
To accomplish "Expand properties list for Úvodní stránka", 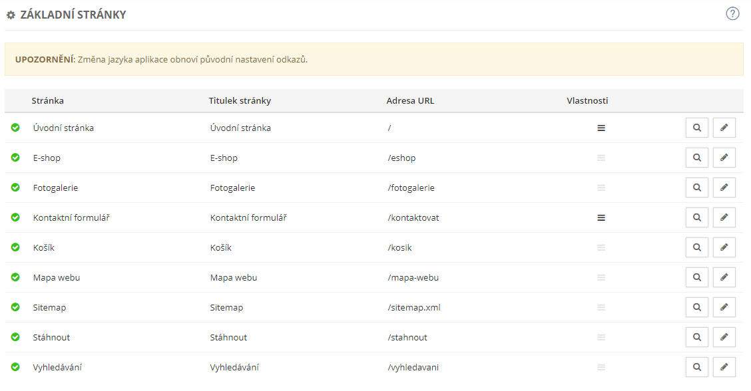I will 601,128.
